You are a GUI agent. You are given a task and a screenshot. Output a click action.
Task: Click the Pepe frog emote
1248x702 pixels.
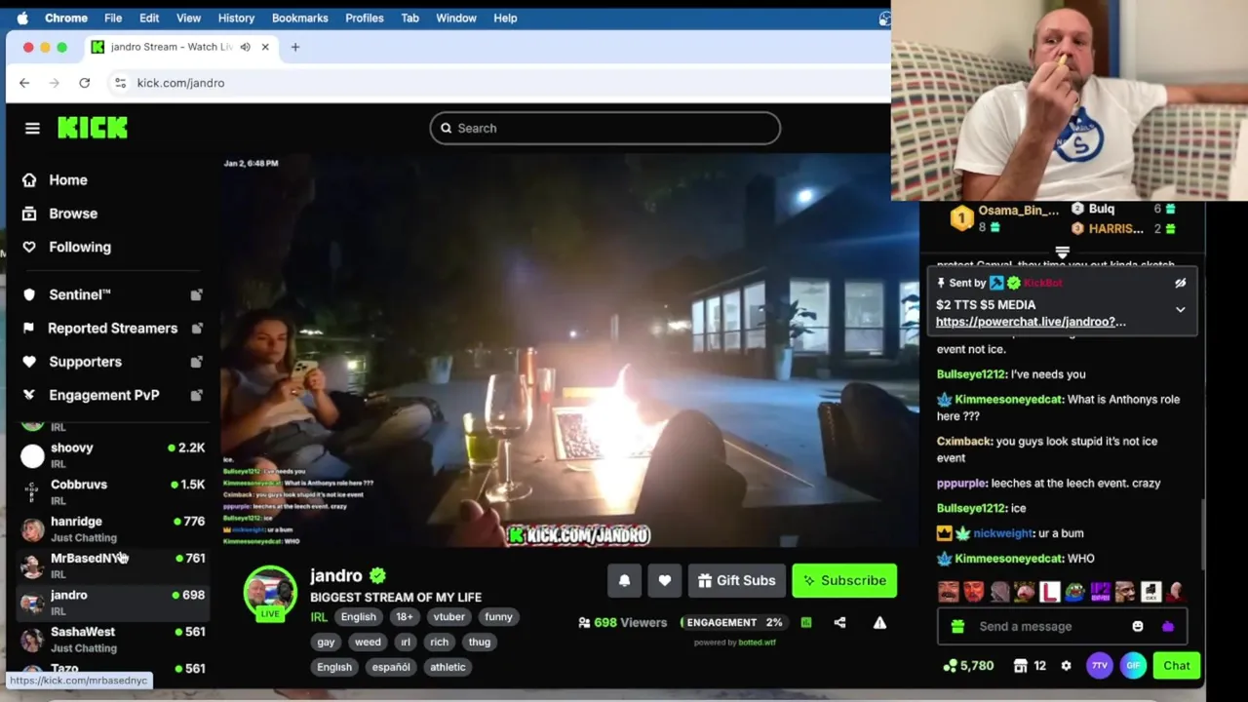point(1074,592)
